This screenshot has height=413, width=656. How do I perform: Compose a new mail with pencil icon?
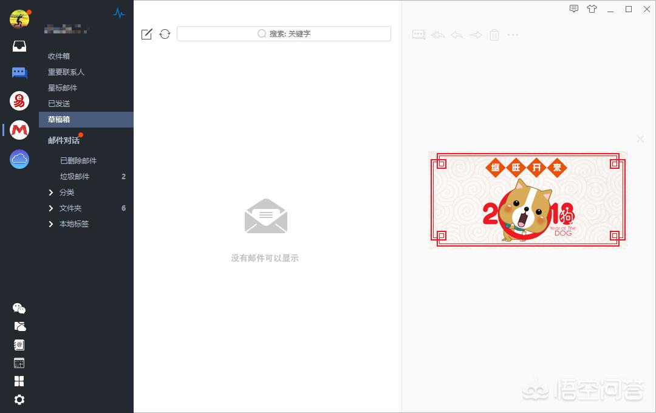pyautogui.click(x=147, y=34)
